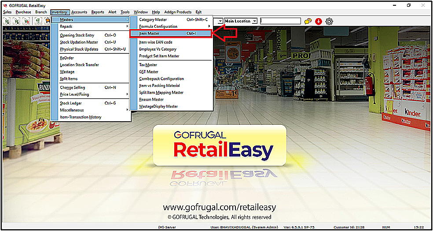Open the Main Location dropdown
Image resolution: width=433 pixels, height=231 pixels.
pos(241,21)
